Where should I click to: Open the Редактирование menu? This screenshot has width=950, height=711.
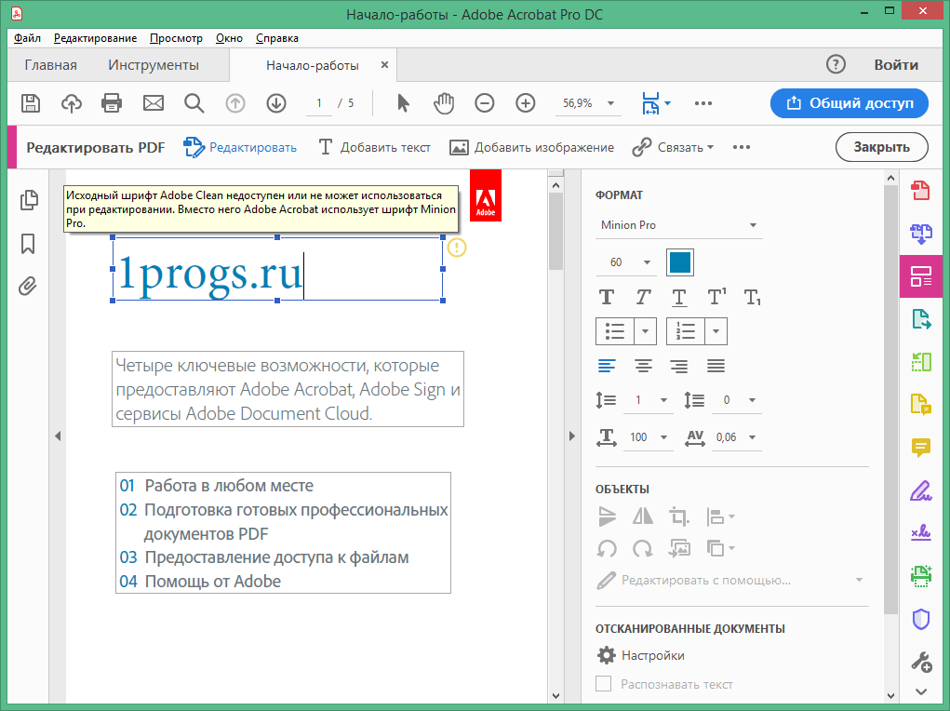(x=95, y=38)
